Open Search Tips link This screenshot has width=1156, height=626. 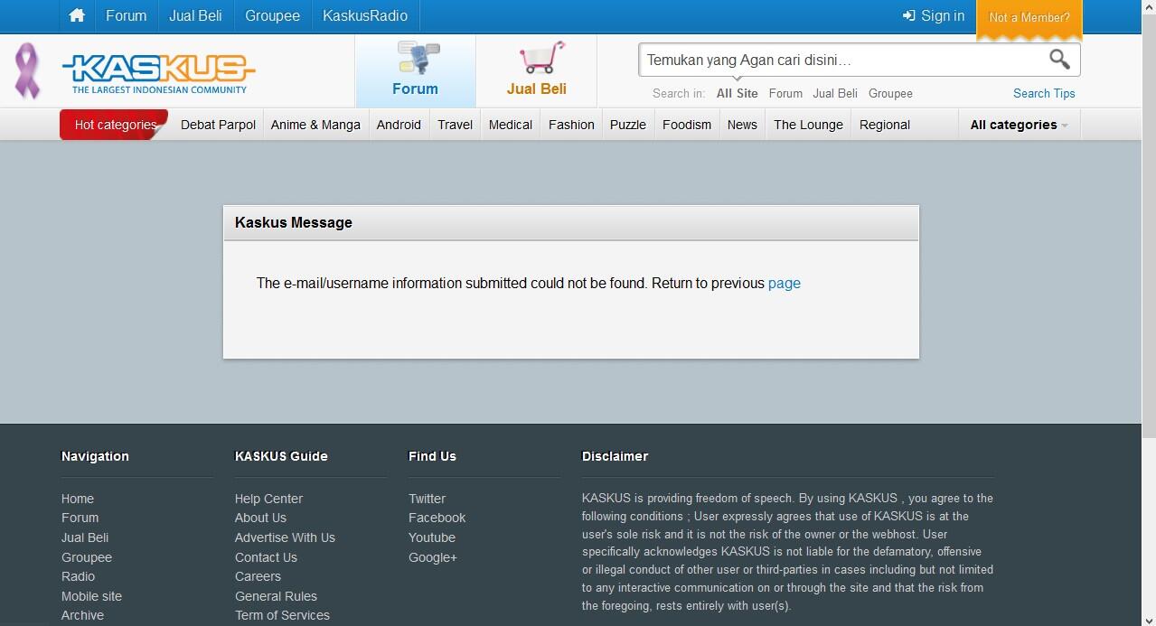(x=1044, y=93)
